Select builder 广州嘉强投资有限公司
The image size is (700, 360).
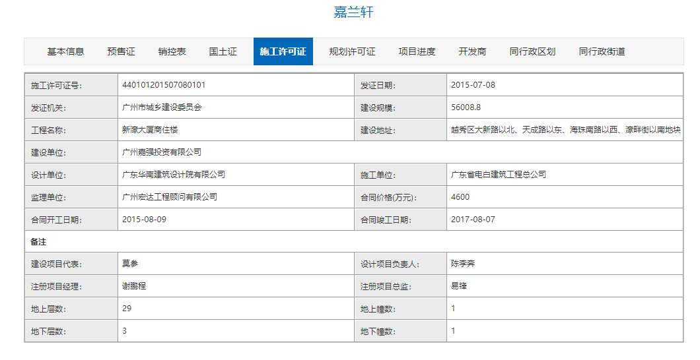(x=162, y=152)
